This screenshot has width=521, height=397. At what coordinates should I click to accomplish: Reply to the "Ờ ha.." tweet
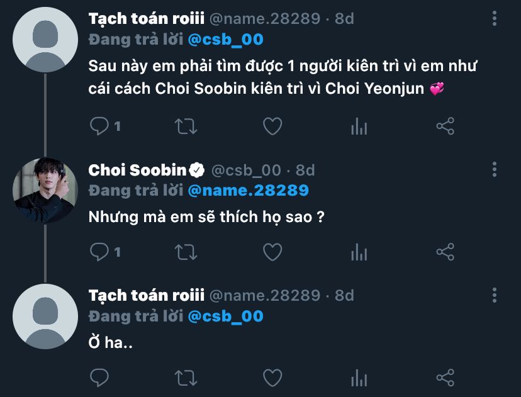pyautogui.click(x=100, y=377)
